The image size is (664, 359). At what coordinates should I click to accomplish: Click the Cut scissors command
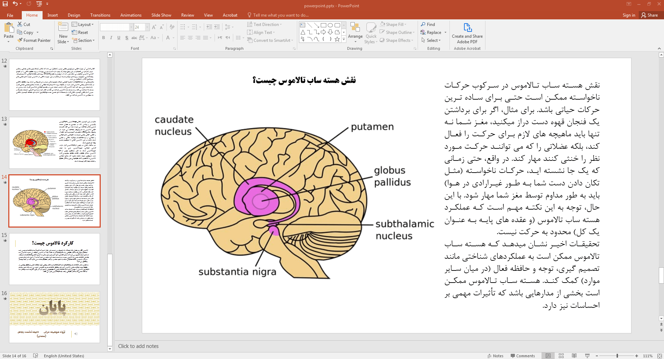[x=24, y=24]
